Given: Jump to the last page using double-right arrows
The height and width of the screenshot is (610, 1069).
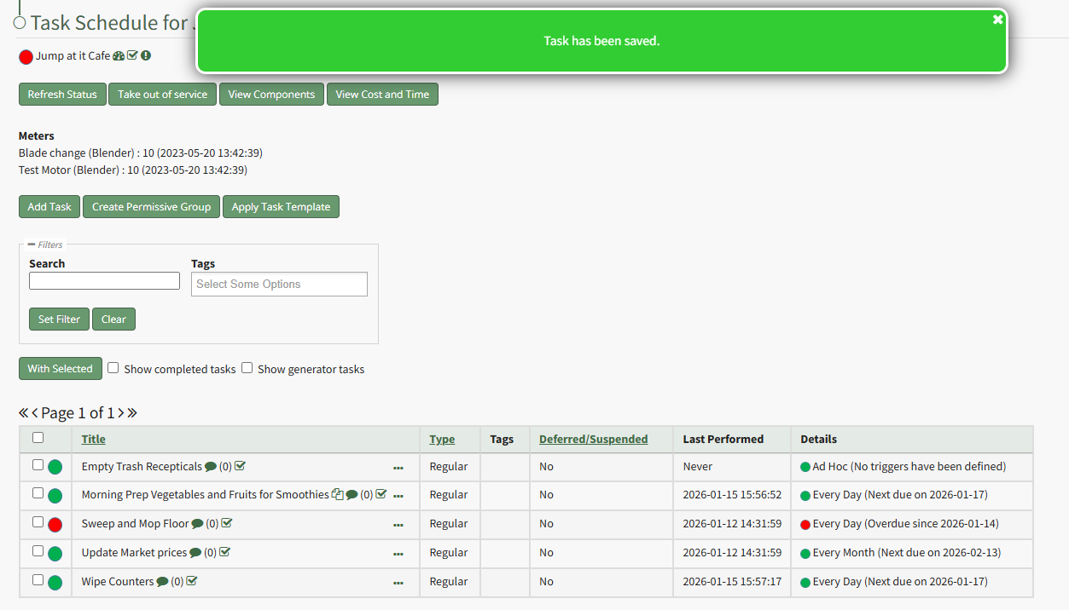Looking at the screenshot, I should coord(132,413).
